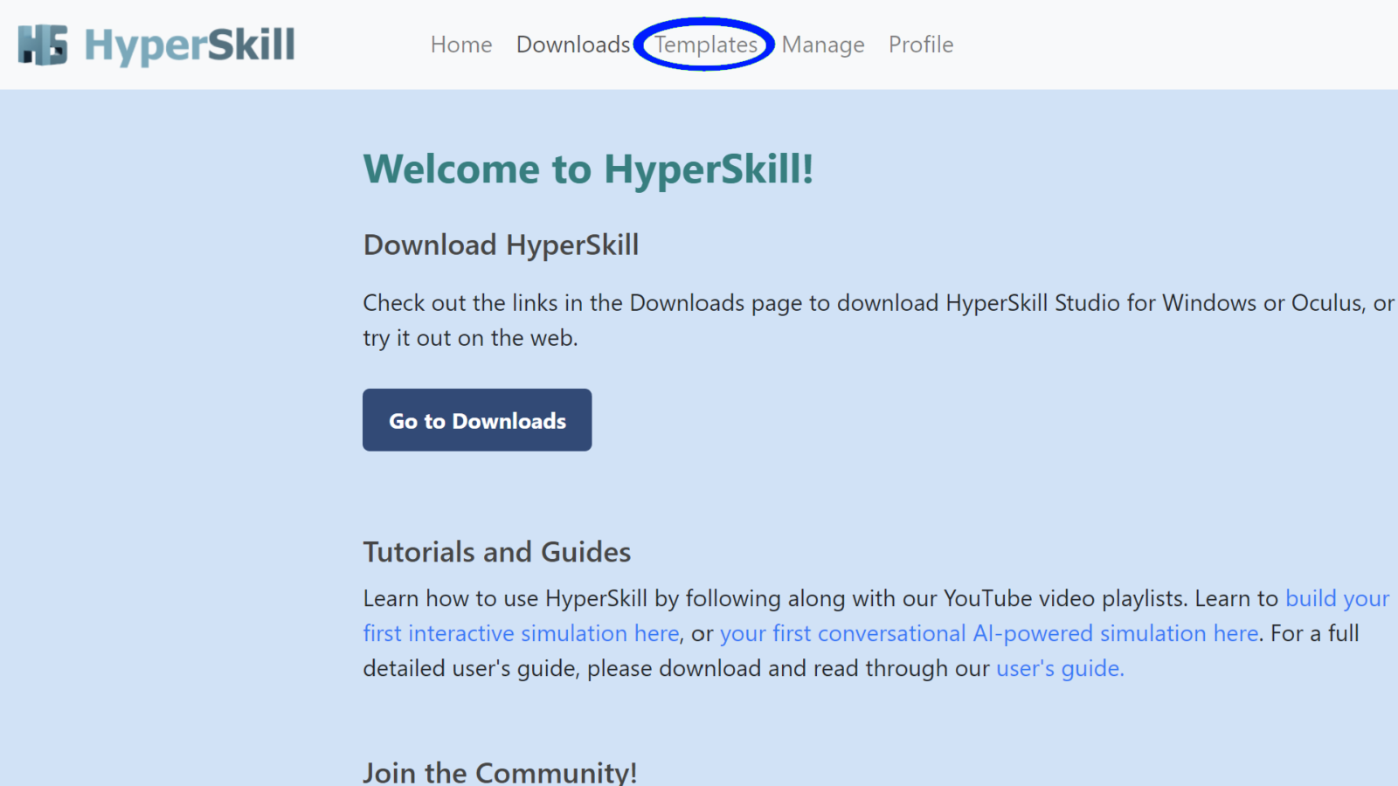Navigate to the Downloads page via navbar
The image size is (1398, 786).
point(573,45)
